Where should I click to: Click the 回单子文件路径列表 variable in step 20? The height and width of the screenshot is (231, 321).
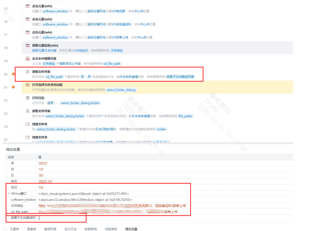pos(180,77)
